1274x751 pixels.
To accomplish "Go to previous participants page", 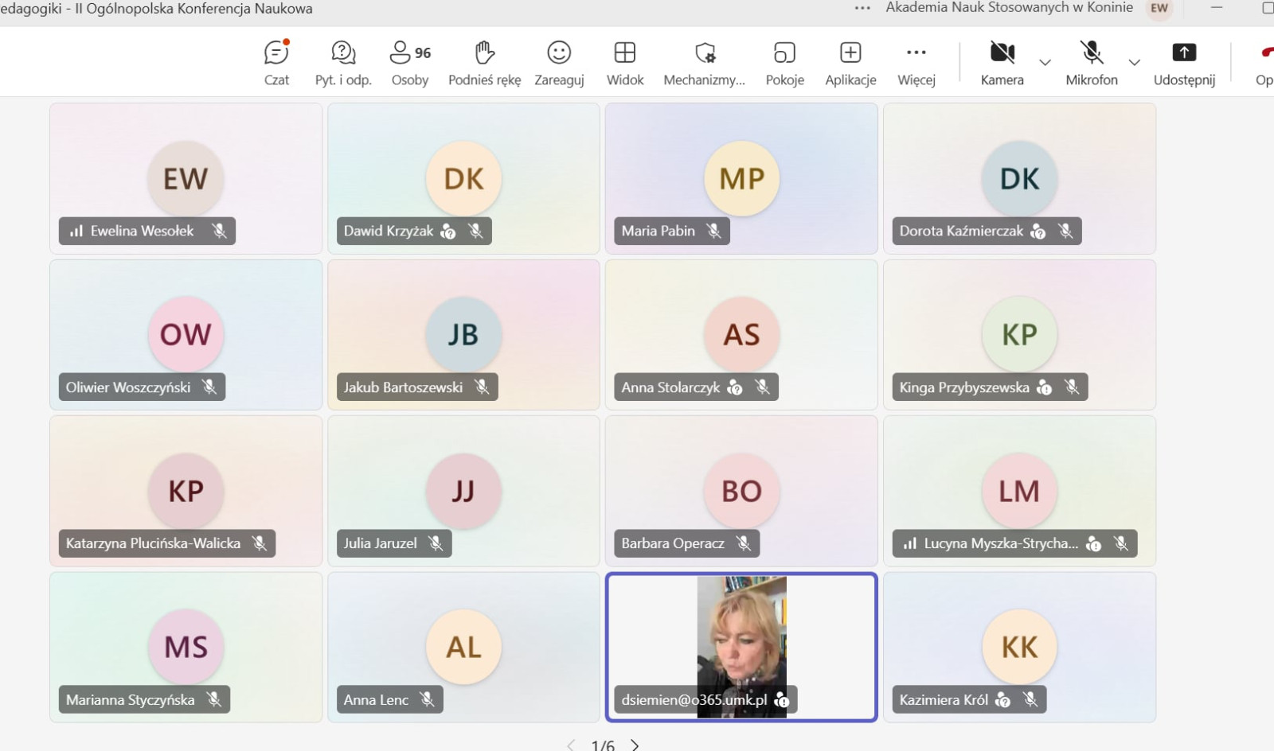I will pos(571,745).
